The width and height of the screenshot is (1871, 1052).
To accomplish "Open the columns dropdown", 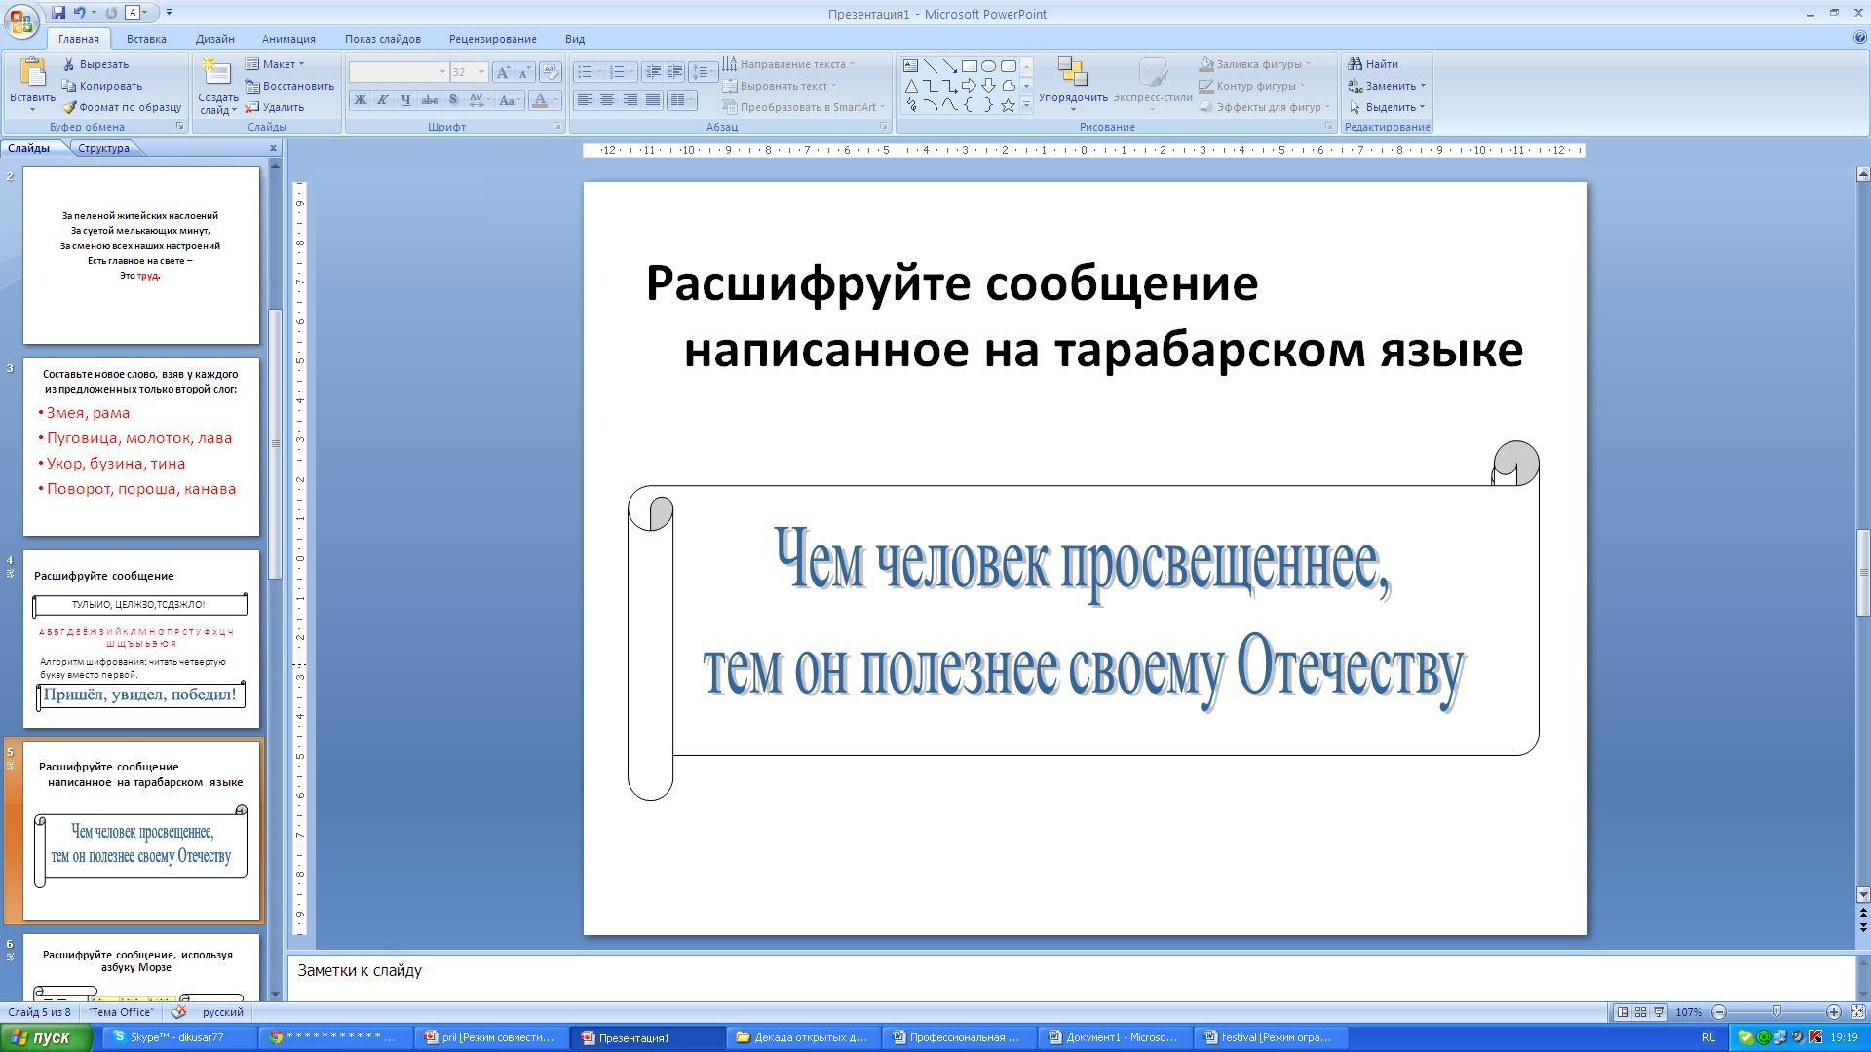I will [x=681, y=100].
